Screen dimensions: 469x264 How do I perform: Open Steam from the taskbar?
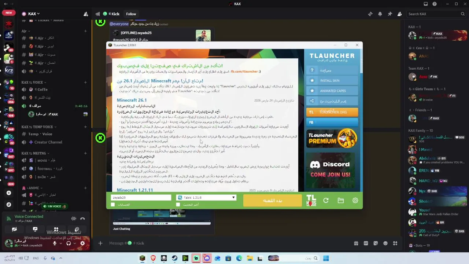pyautogui.click(x=175, y=258)
